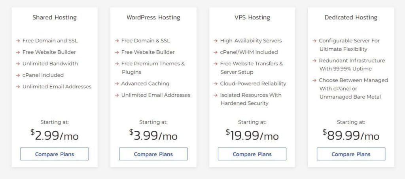405x179 pixels.
Task: Click arrow icon beside High-Availability Servers
Action: point(216,41)
